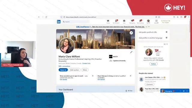Click Try Premium Free for 1 Month
Viewport: 192px width, 108px height.
coord(165,22)
